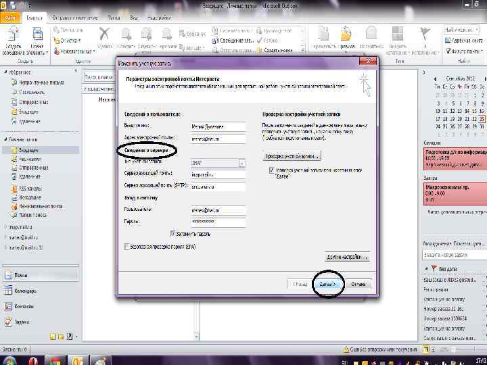The height and width of the screenshot is (365, 487).
Task: Open Address Book (Адресная книга) in ribbon
Action: pos(464,41)
